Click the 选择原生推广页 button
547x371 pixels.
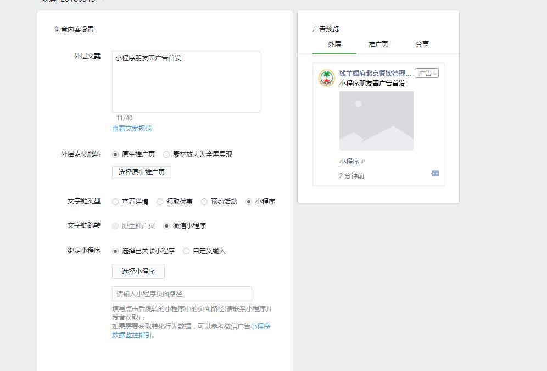pyautogui.click(x=142, y=173)
